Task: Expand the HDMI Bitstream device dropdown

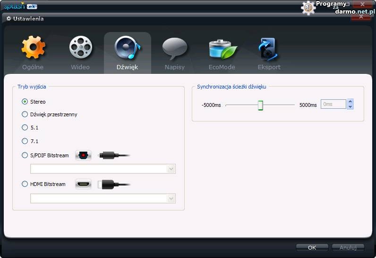Action: click(171, 199)
